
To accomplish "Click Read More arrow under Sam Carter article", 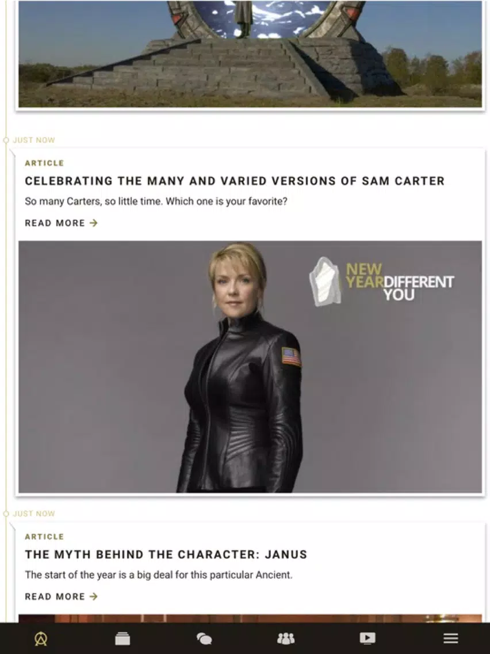I will [94, 223].
